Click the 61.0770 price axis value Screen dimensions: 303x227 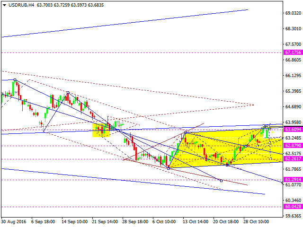click(x=293, y=185)
